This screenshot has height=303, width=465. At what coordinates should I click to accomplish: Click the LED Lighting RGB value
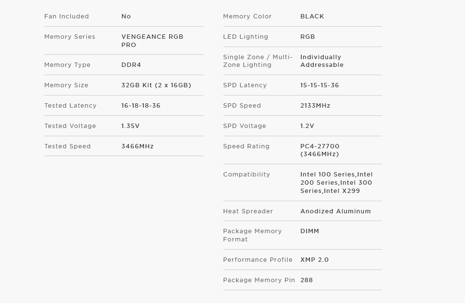point(308,37)
